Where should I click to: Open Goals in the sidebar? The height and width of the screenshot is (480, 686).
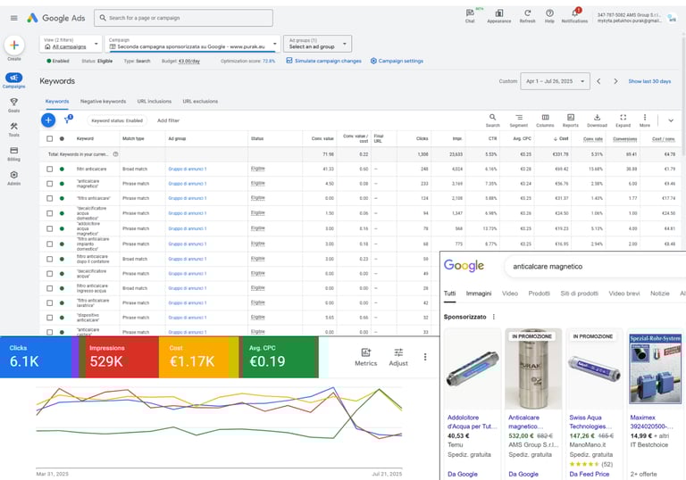[14, 105]
